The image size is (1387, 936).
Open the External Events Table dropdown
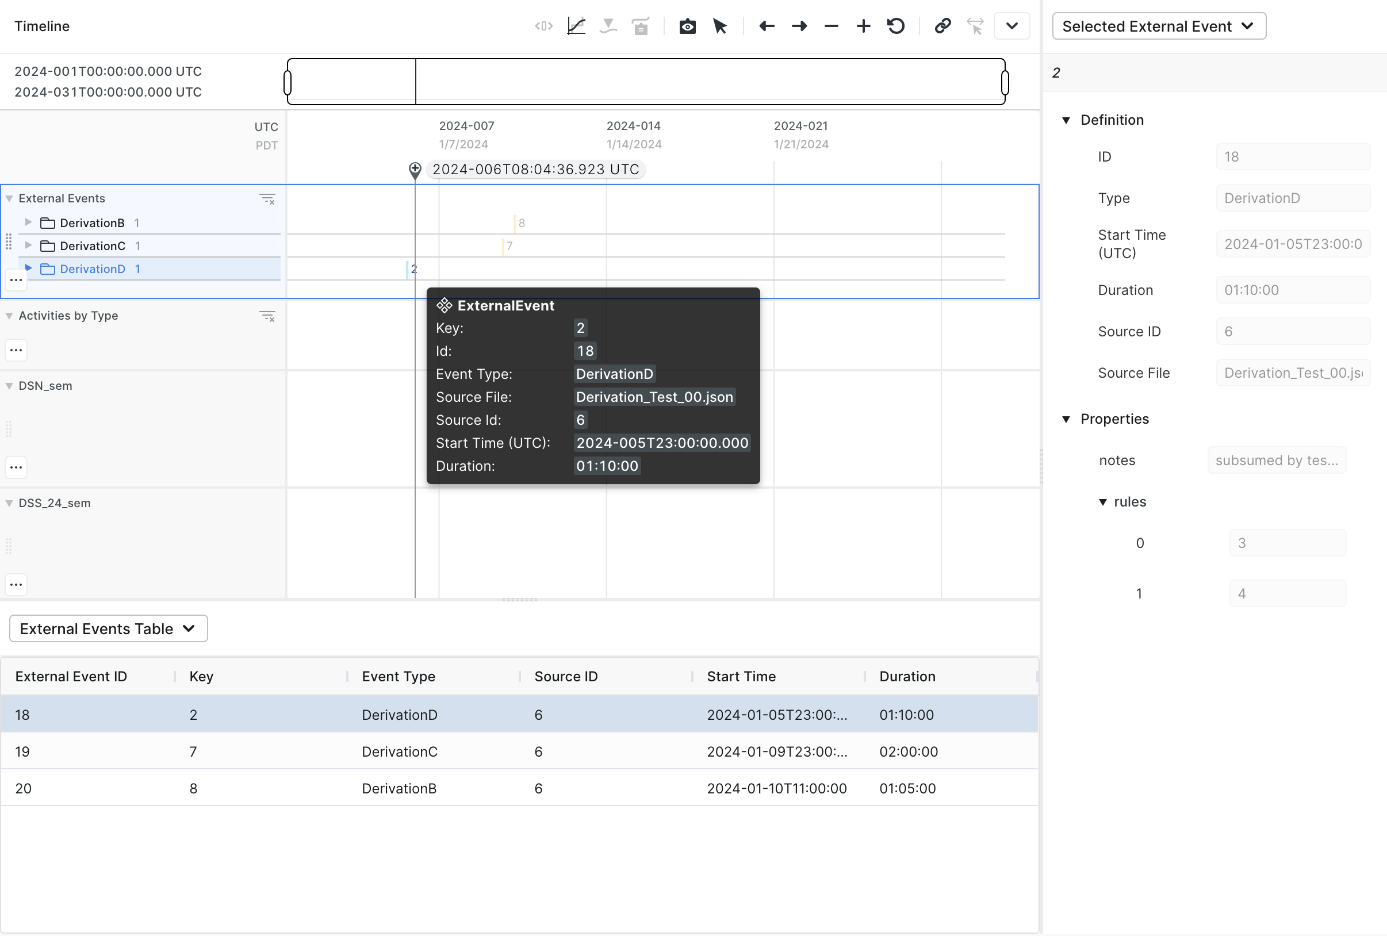108,628
